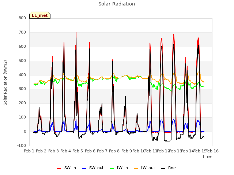Click the blue SW_out peak on Feb 13
234x175 pixels.
173,120
